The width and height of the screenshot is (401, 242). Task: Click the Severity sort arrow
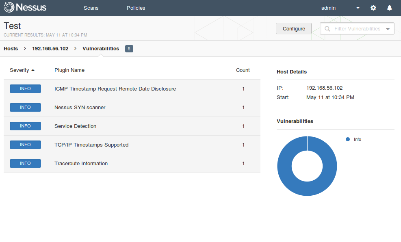pyautogui.click(x=33, y=70)
